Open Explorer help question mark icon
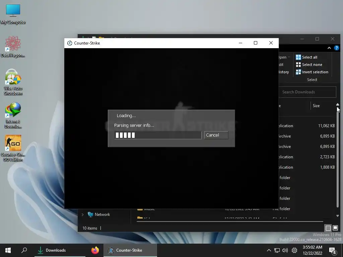This screenshot has width=343, height=257. pyautogui.click(x=336, y=48)
